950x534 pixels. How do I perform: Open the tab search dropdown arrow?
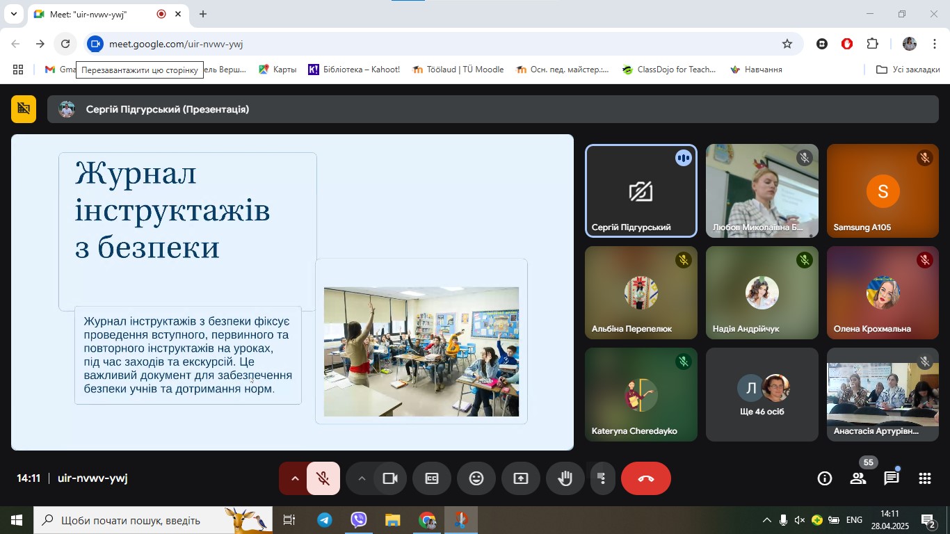click(x=13, y=14)
